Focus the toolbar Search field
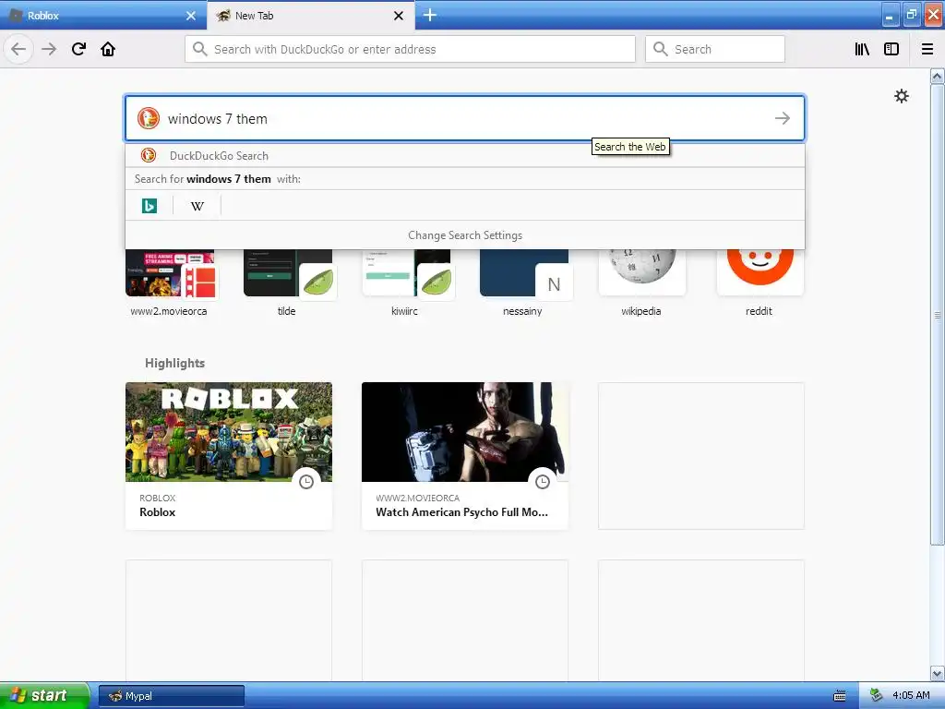 715,49
